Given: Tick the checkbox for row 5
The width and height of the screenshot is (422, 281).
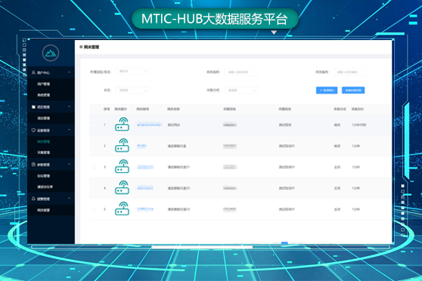Looking at the screenshot, I should coord(94,209).
